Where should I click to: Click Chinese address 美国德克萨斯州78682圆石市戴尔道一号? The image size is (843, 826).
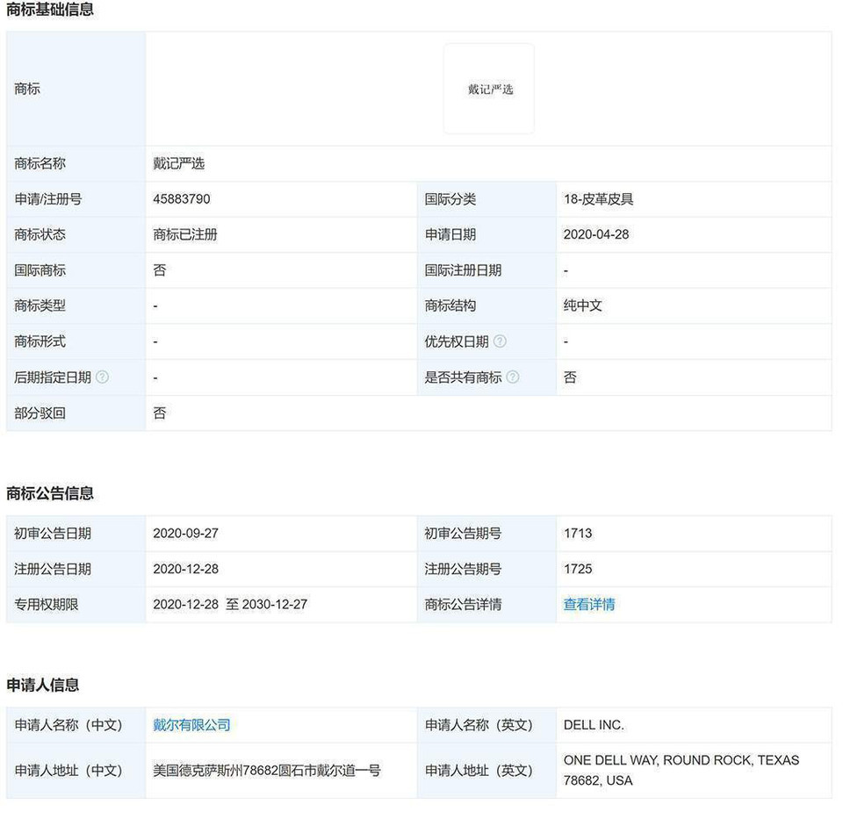tap(267, 771)
